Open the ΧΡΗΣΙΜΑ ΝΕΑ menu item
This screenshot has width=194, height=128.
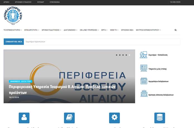tap(127, 30)
